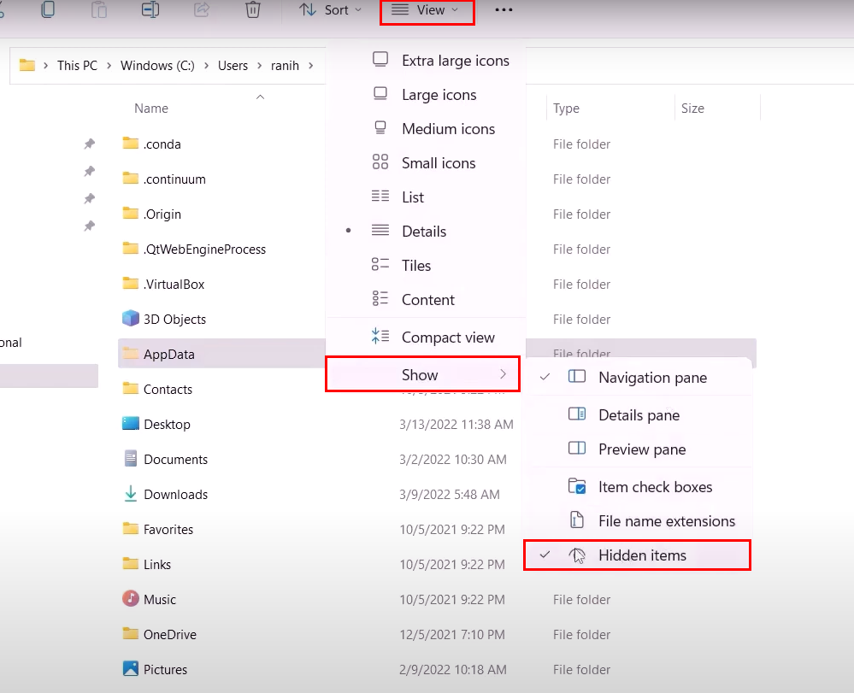Open the Sort dropdown
The image size is (854, 693).
click(332, 10)
